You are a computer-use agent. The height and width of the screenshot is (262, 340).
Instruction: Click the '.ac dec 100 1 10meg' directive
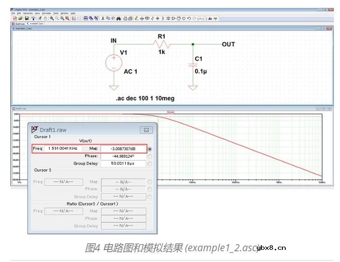[x=145, y=98]
